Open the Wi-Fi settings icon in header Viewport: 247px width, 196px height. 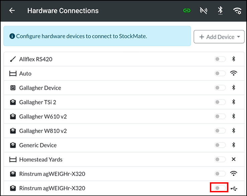(x=237, y=11)
